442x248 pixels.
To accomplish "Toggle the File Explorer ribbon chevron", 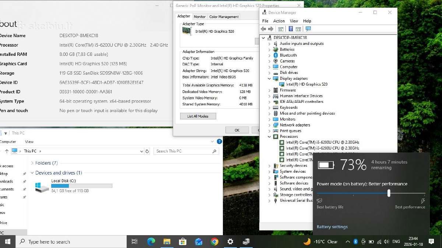I will click(x=212, y=141).
